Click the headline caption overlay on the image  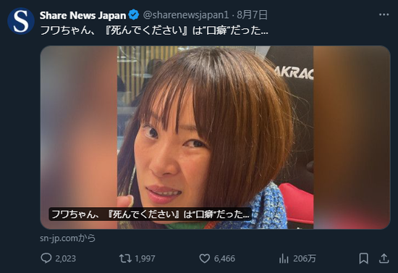click(x=150, y=214)
